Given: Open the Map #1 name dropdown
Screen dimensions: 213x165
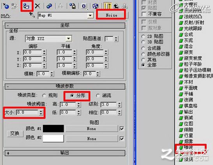Looking at the screenshot, I should click(x=91, y=16).
